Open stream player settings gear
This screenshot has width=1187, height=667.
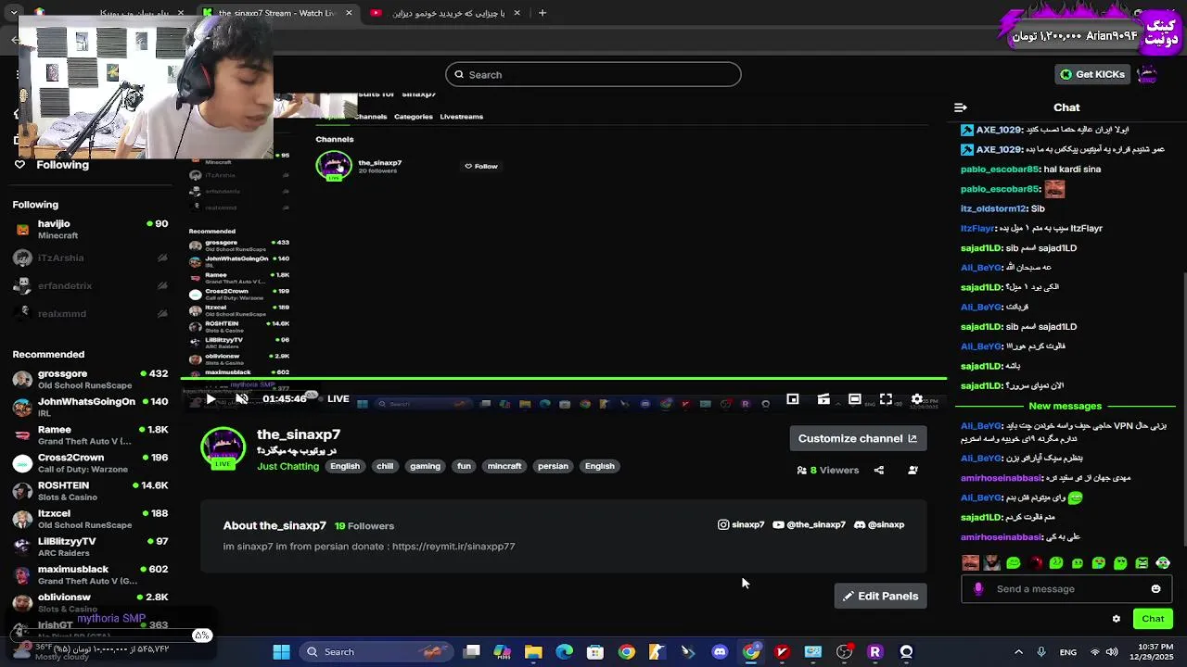point(917,399)
